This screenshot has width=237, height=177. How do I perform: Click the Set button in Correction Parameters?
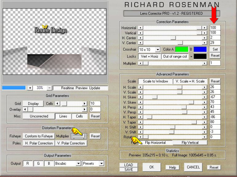pyautogui.click(x=215, y=49)
